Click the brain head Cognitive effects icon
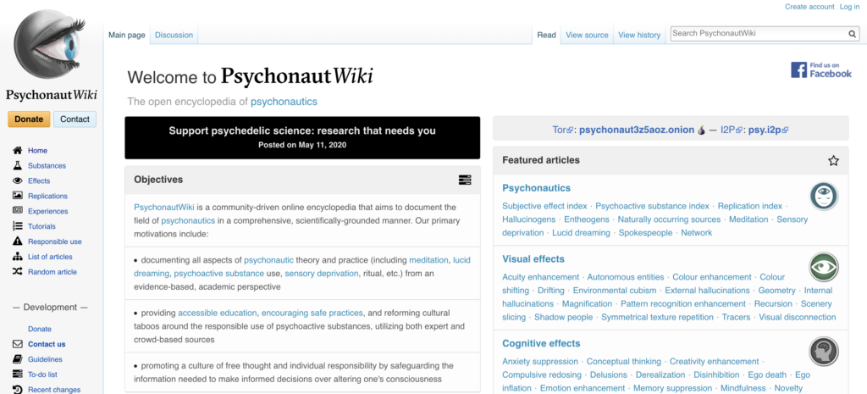 click(824, 352)
